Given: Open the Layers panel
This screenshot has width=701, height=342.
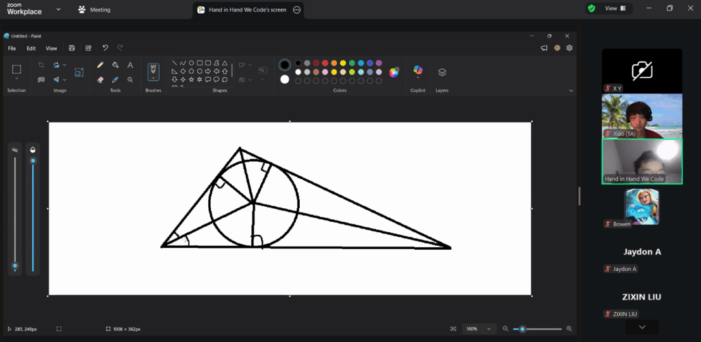Looking at the screenshot, I should point(442,72).
